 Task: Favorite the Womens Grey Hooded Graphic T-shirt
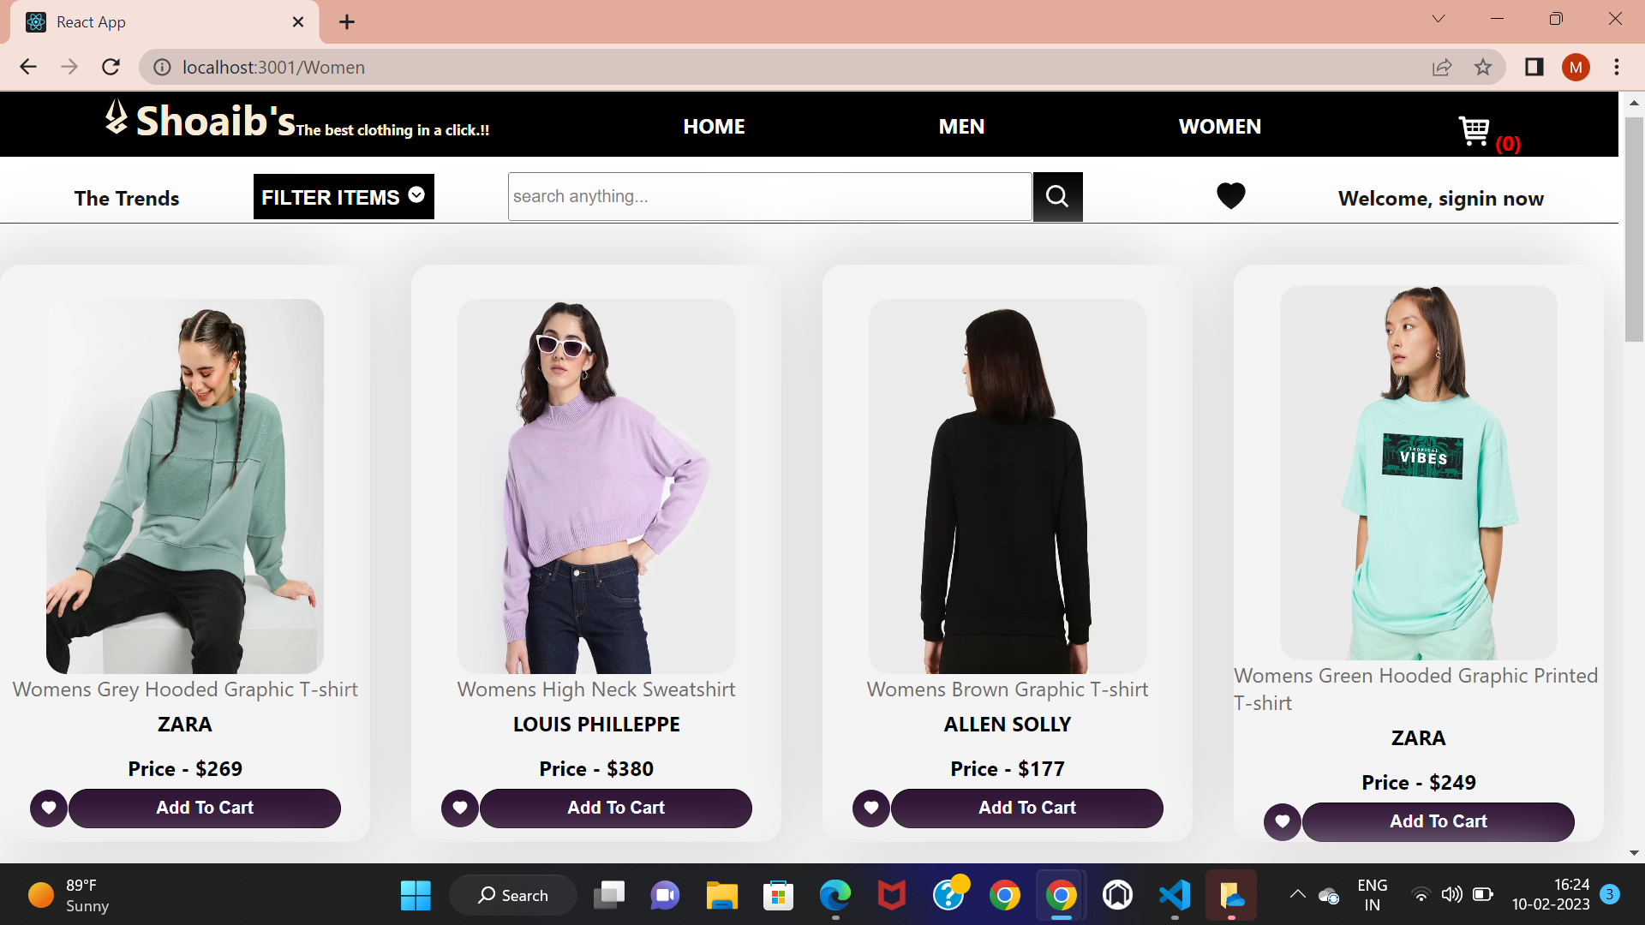48,808
